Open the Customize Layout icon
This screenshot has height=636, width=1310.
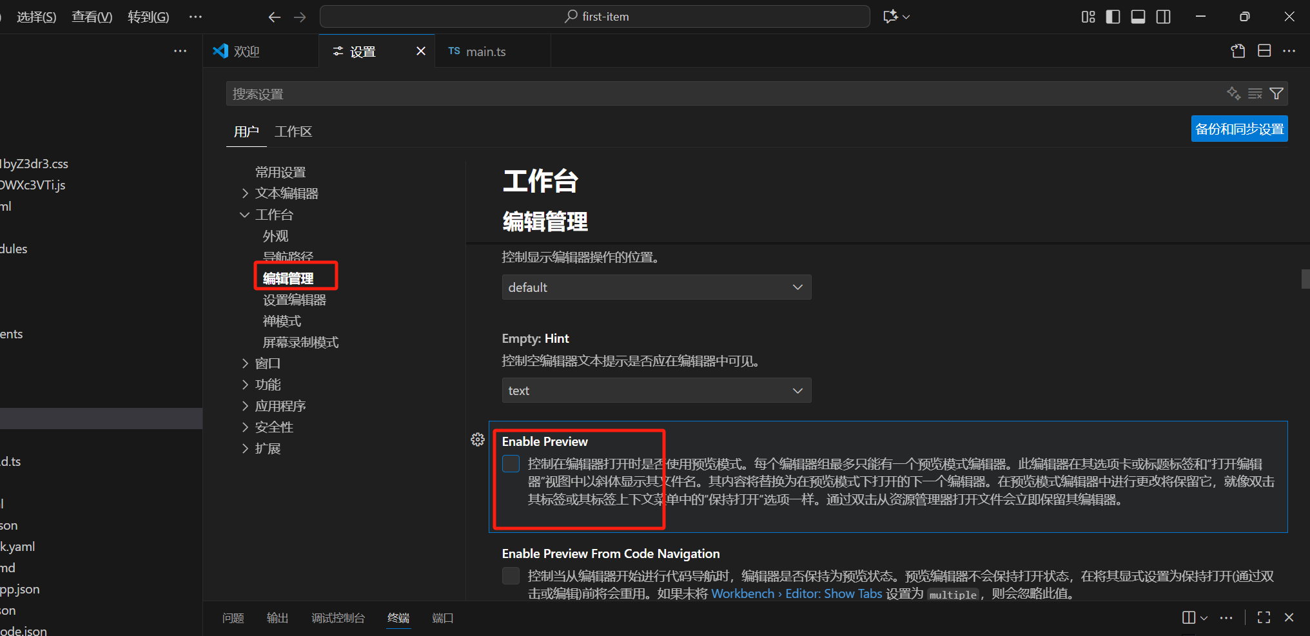click(x=1088, y=17)
